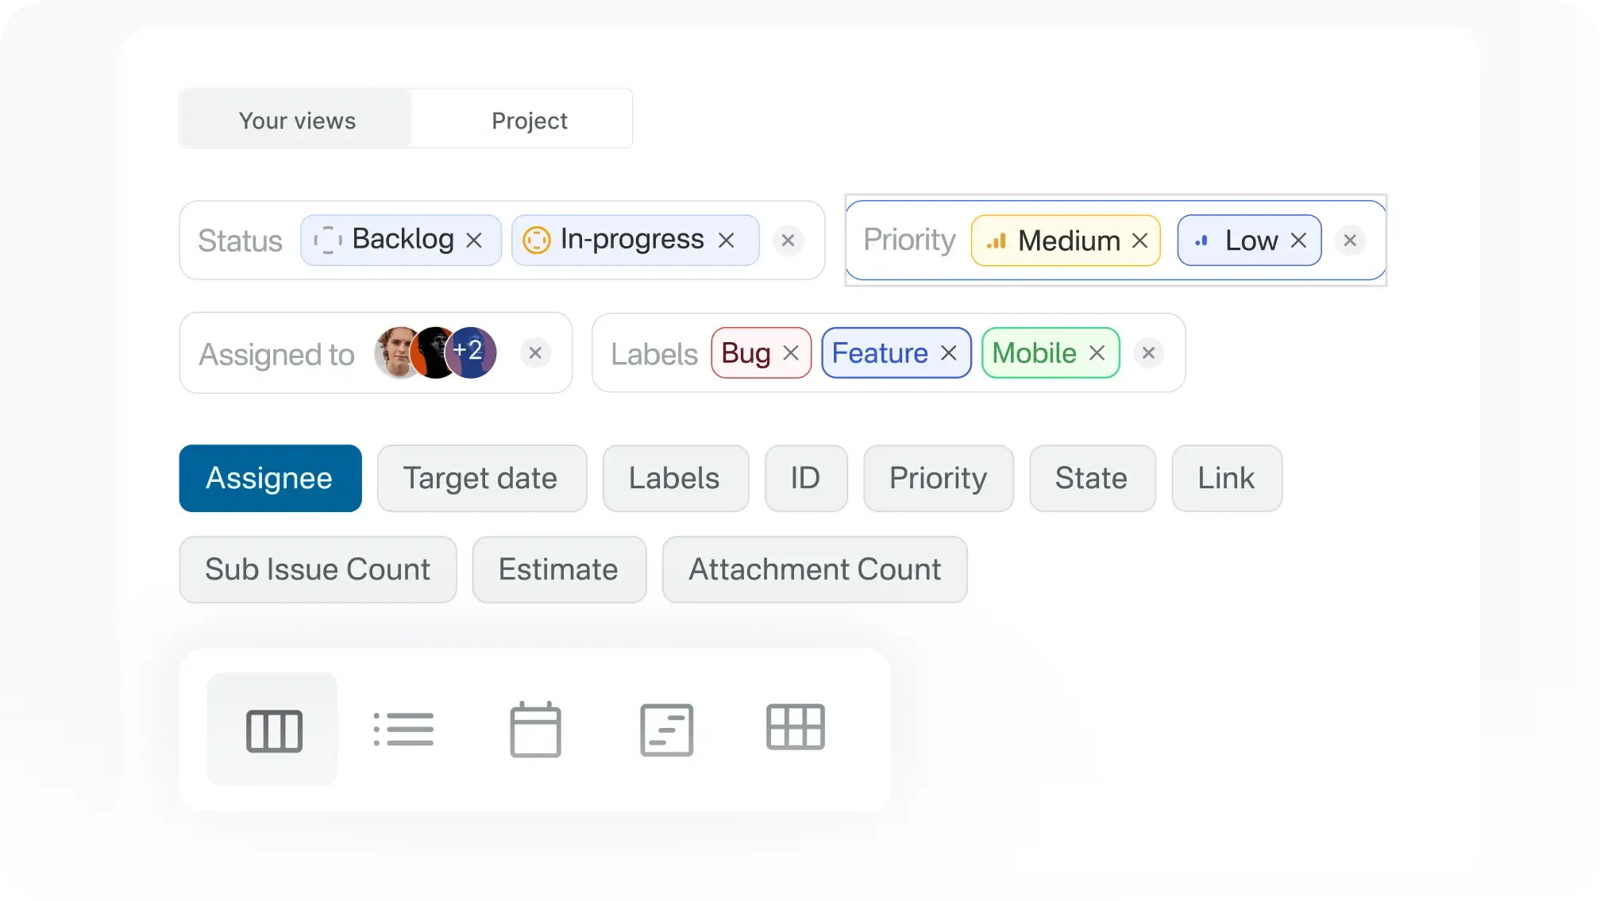
Task: Select the spreadsheet view icon
Action: click(666, 730)
